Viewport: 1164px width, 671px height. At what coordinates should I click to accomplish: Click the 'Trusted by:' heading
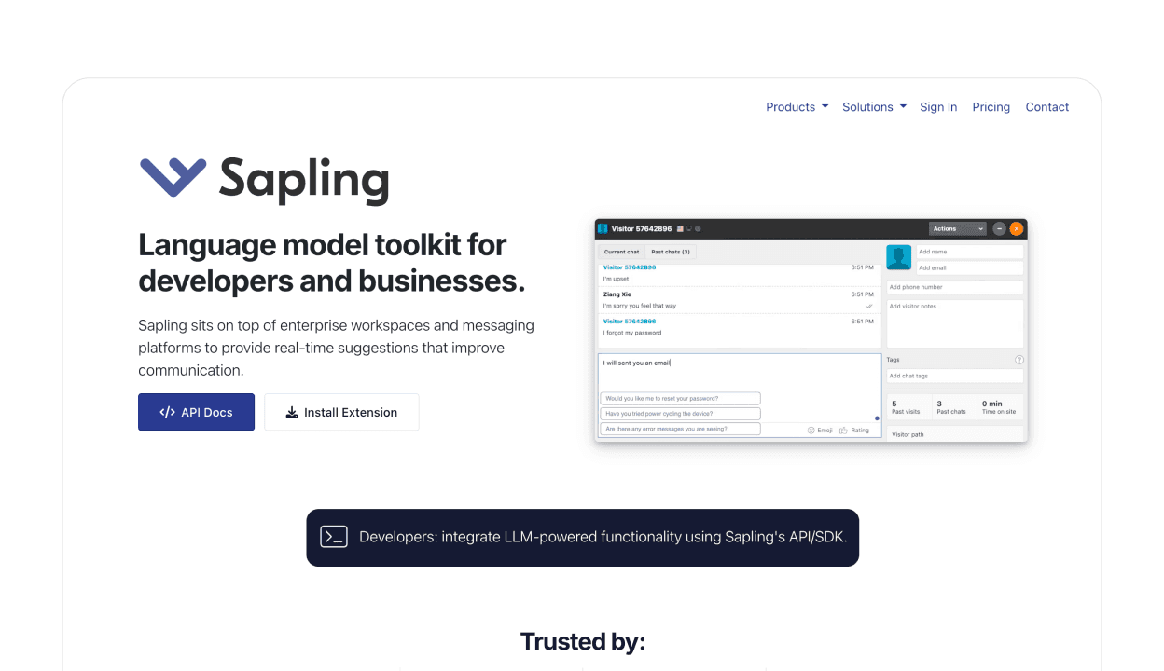[582, 641]
